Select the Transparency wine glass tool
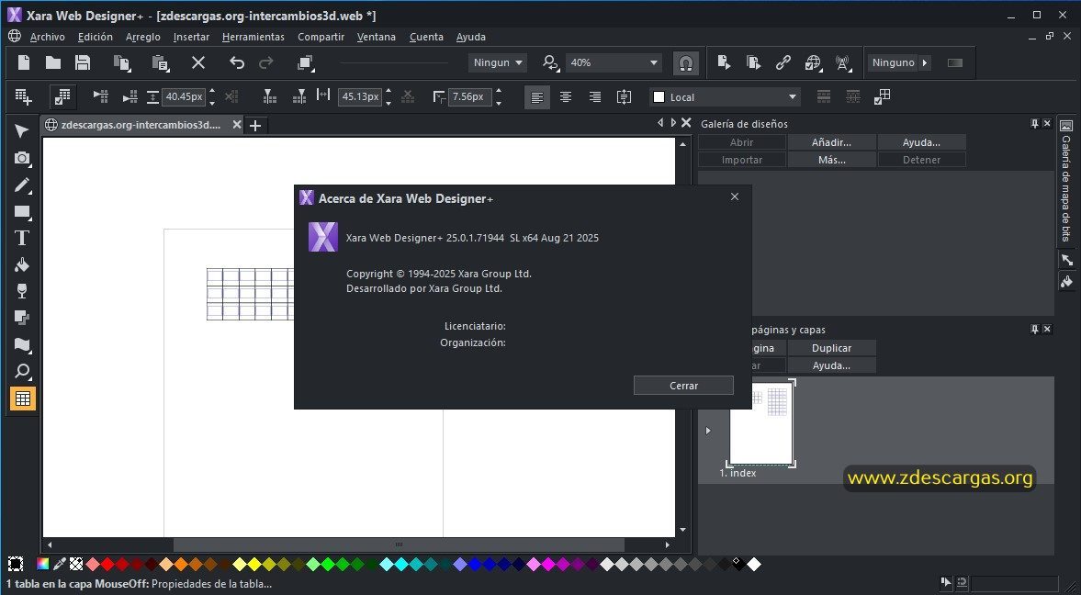 22,291
